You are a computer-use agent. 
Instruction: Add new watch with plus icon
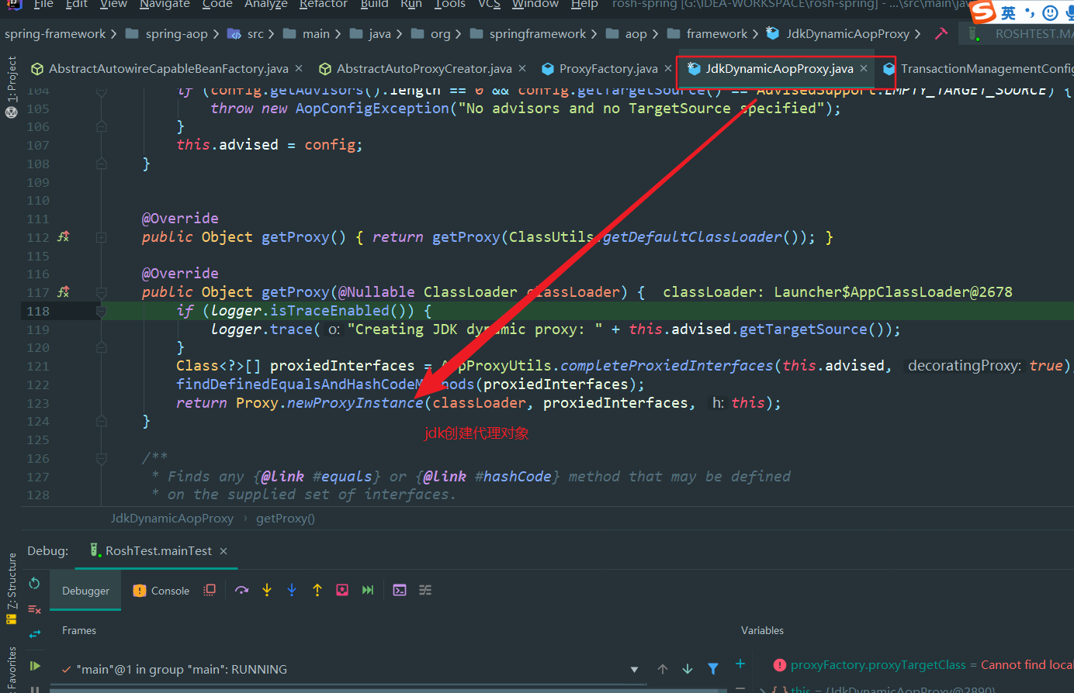pyautogui.click(x=740, y=664)
